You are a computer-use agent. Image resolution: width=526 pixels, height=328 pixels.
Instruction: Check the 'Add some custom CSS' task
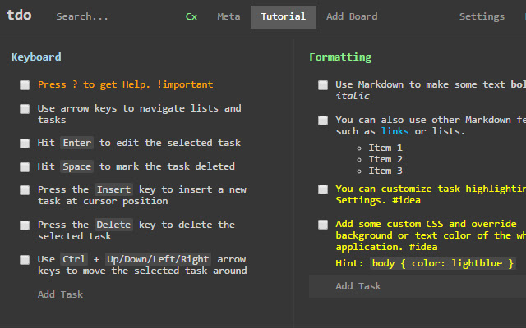tap(323, 224)
